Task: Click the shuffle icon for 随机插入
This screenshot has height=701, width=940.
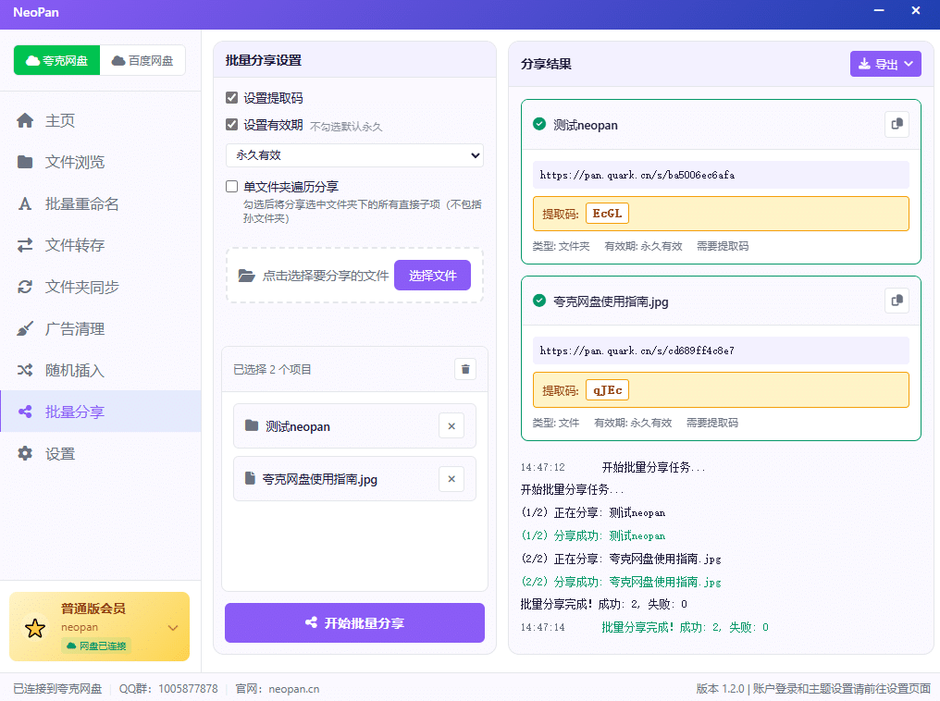Action: (x=25, y=370)
